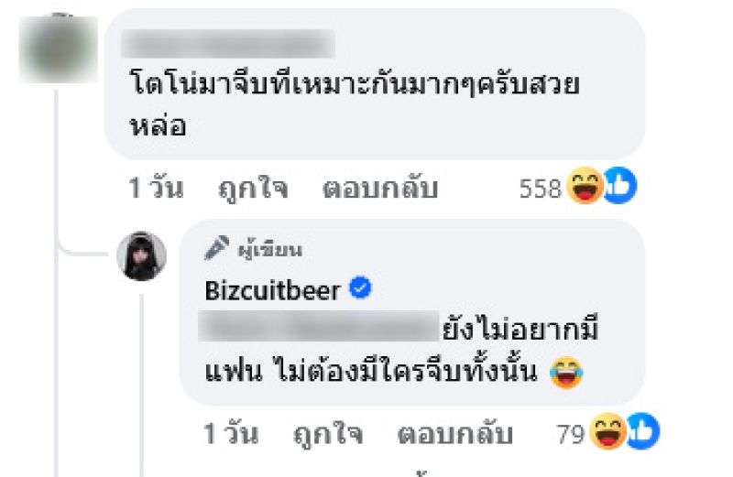View the 79 reactions count on the reply
Image resolution: width=733 pixels, height=477 pixels.
click(571, 435)
